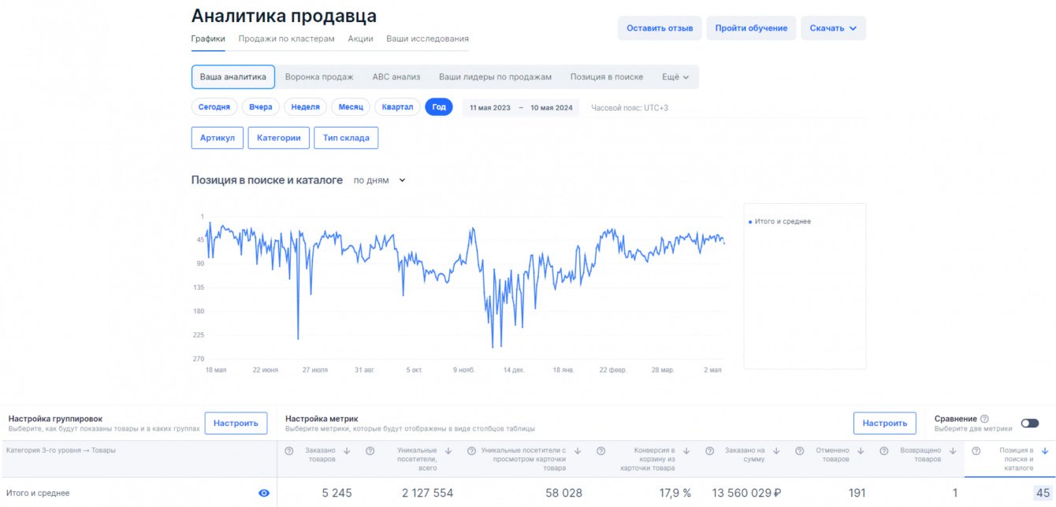The height and width of the screenshot is (507, 1056).
Task: Click help icon for Заказано товаров column
Action: [289, 451]
